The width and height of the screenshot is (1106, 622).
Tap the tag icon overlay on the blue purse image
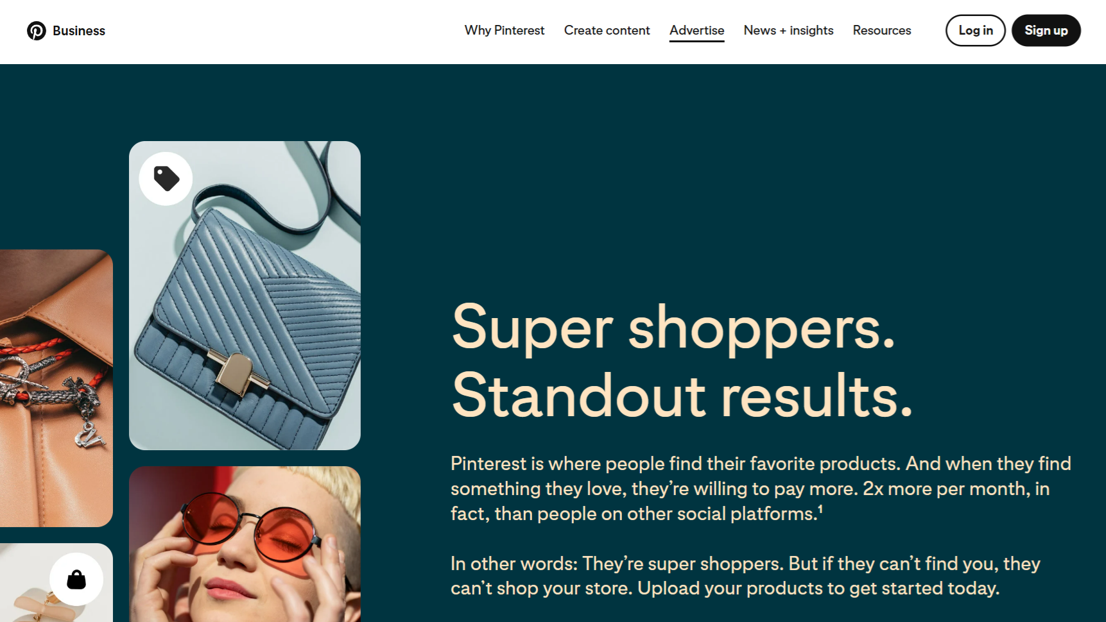click(166, 179)
